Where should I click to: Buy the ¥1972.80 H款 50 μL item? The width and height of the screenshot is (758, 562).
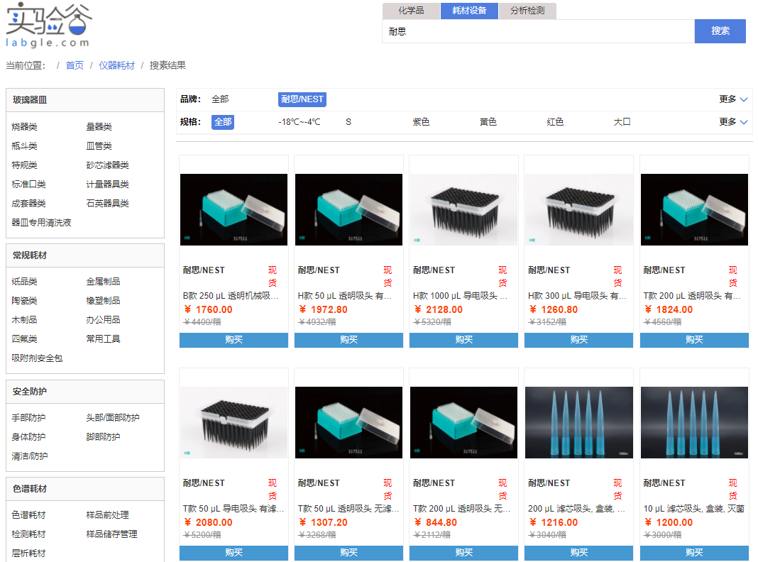(349, 340)
